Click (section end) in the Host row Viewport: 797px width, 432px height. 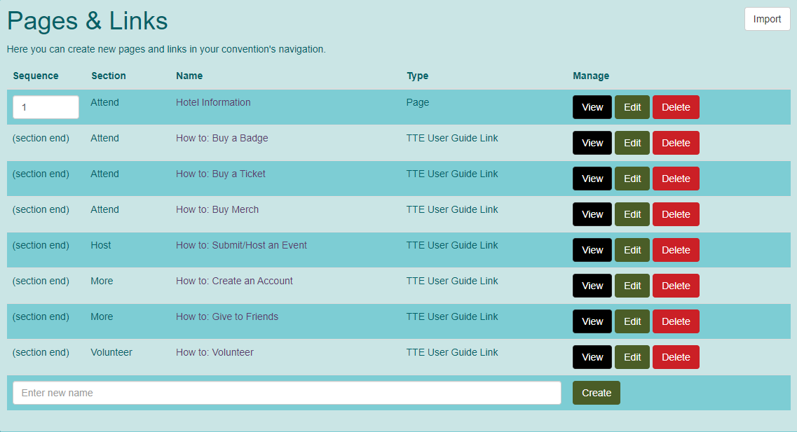(x=41, y=245)
